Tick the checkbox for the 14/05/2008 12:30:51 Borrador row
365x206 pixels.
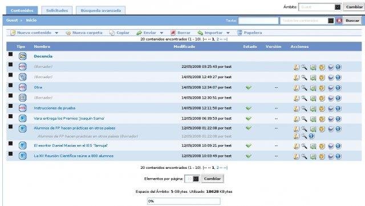click(10, 95)
